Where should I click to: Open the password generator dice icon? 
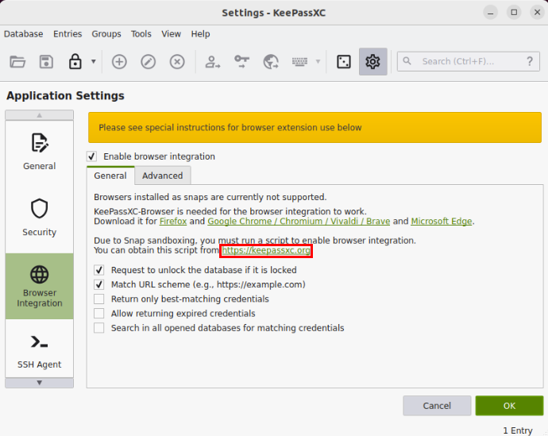(344, 62)
